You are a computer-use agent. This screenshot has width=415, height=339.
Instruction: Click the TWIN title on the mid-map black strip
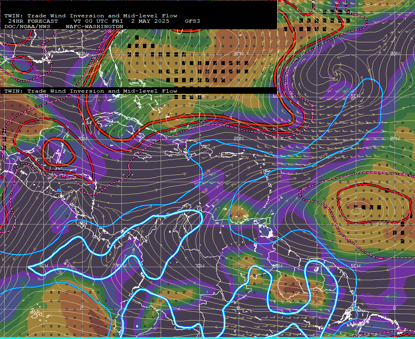point(91,91)
